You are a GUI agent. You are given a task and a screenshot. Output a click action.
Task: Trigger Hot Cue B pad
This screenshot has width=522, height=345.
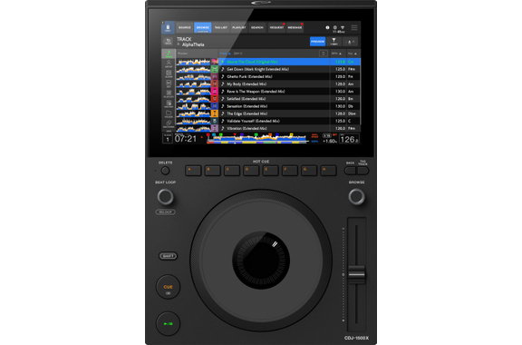(x=212, y=171)
